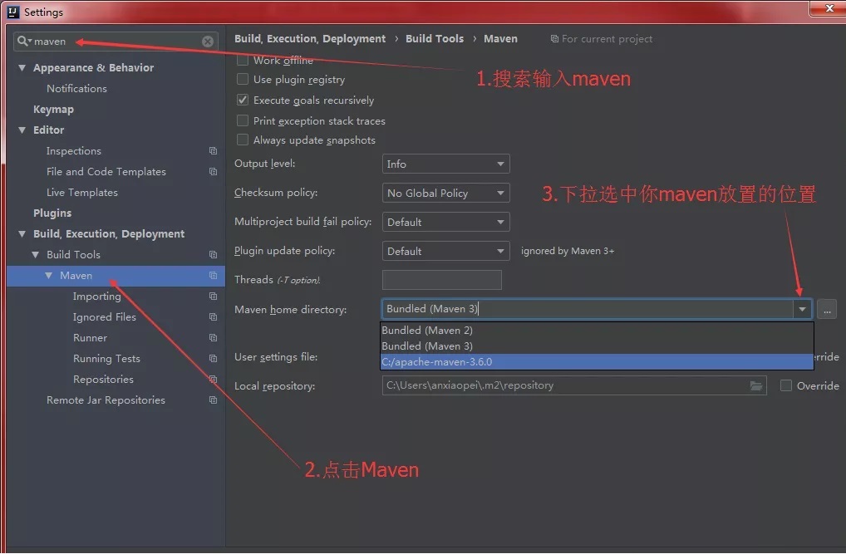Open Remote Jar Repositories settings
The height and width of the screenshot is (554, 846).
click(x=106, y=400)
